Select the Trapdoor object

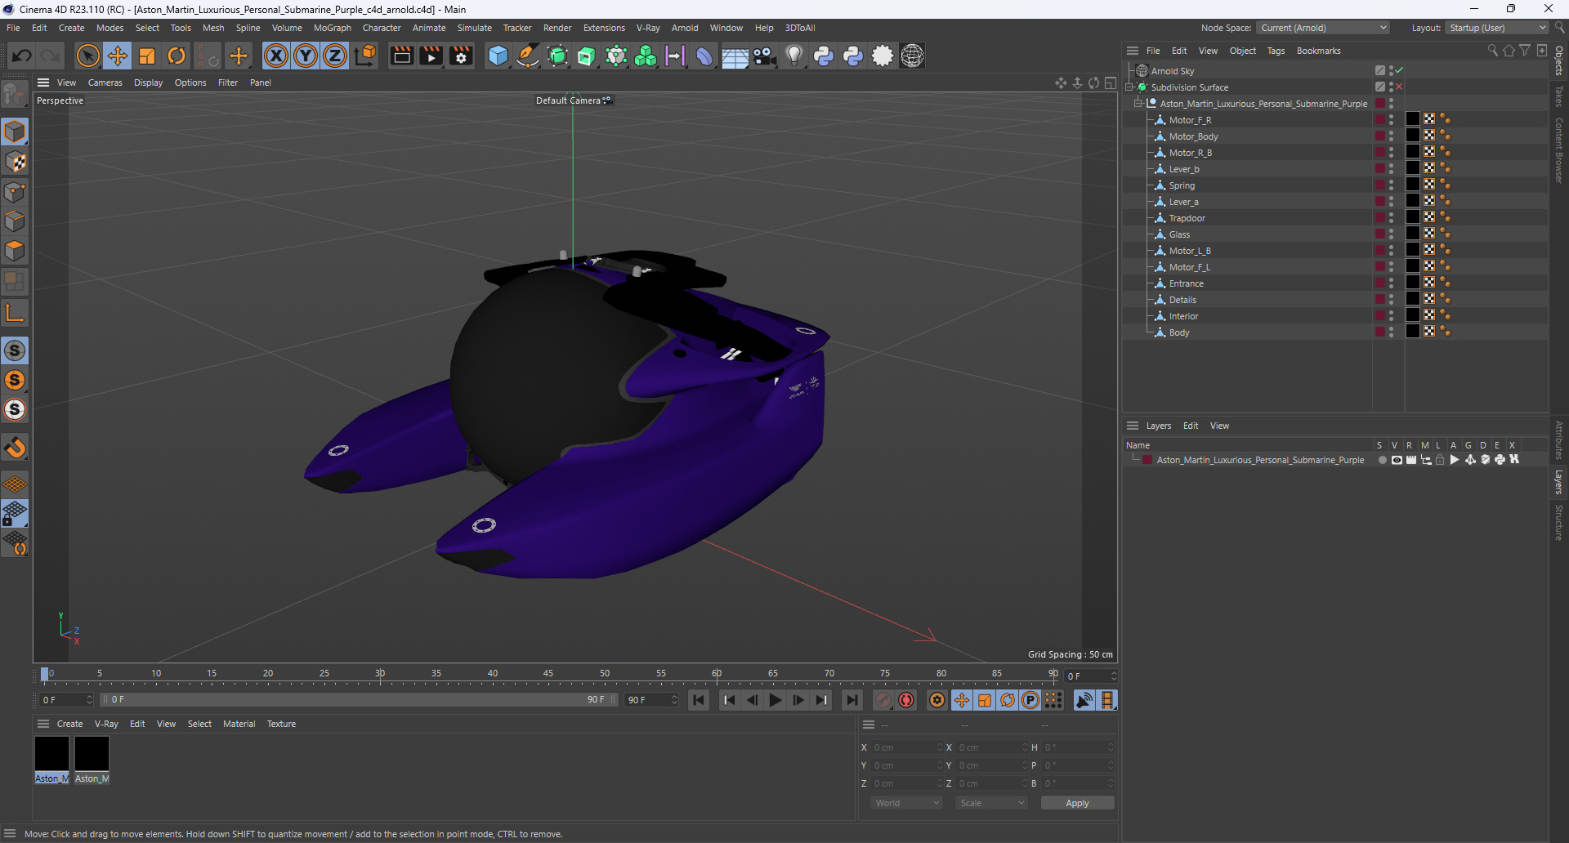1187,218
